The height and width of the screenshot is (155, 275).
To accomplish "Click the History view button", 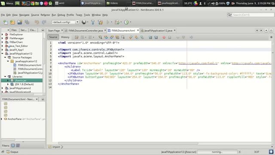I will tap(65, 37).
